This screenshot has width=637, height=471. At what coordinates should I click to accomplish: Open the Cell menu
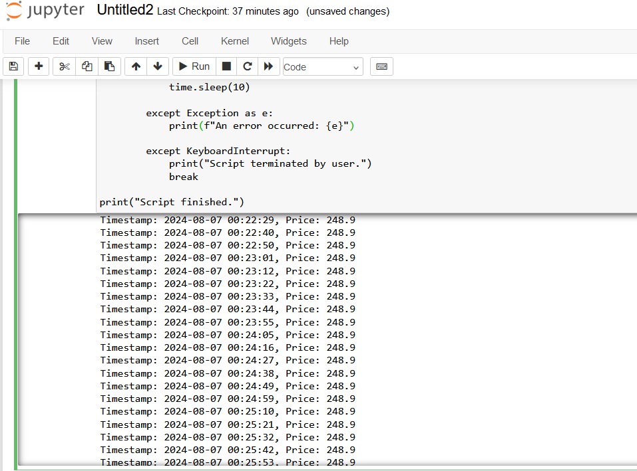pyautogui.click(x=190, y=41)
